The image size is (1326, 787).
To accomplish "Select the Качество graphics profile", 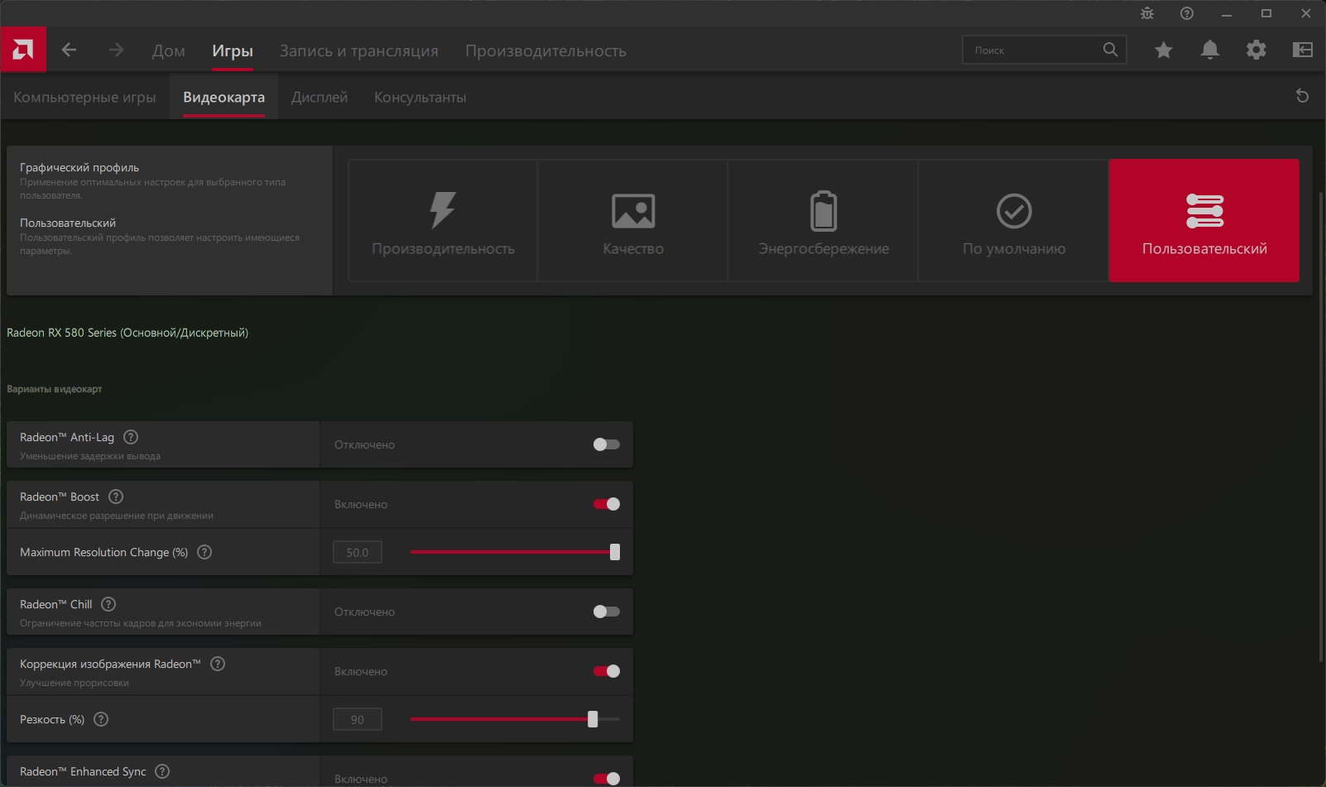I will pos(633,221).
